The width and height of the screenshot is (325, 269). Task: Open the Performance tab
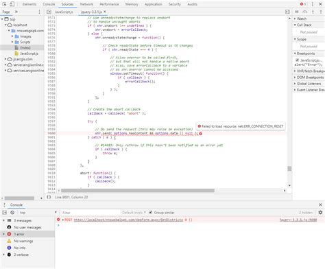click(109, 4)
